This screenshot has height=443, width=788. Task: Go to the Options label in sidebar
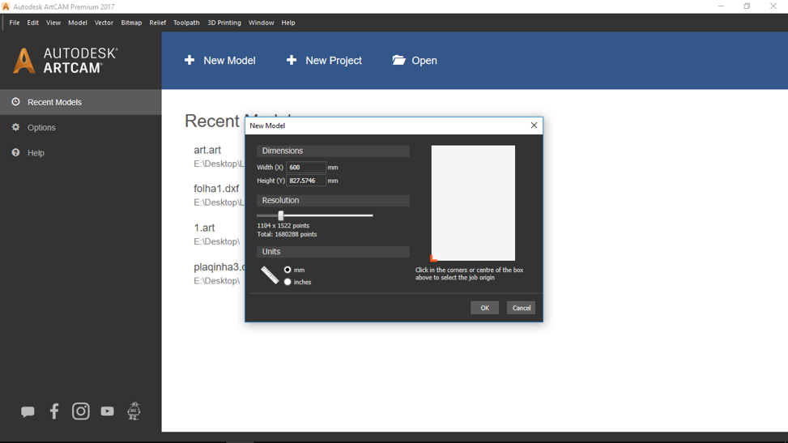point(41,128)
